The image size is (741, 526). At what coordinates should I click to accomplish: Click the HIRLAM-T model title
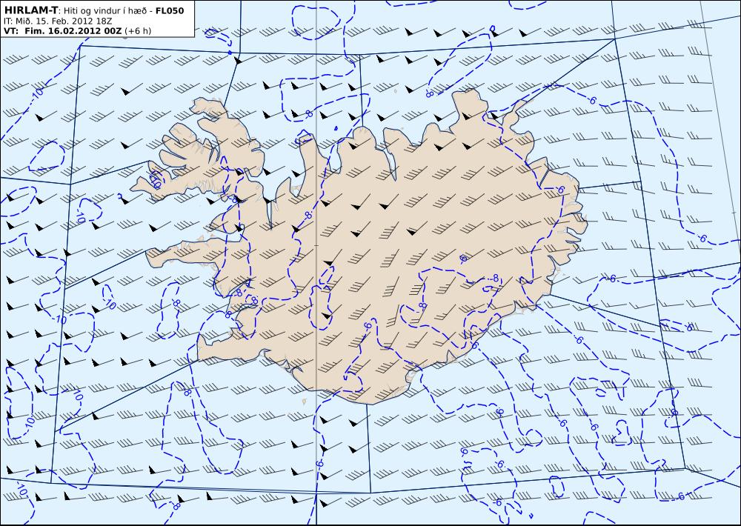(x=30, y=10)
